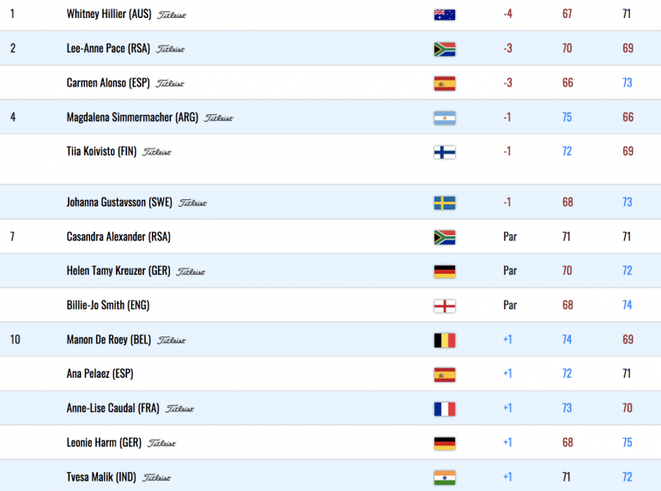Open Lee-Anne Pace (RSA) player entry
The width and height of the screenshot is (661, 491).
pos(108,48)
